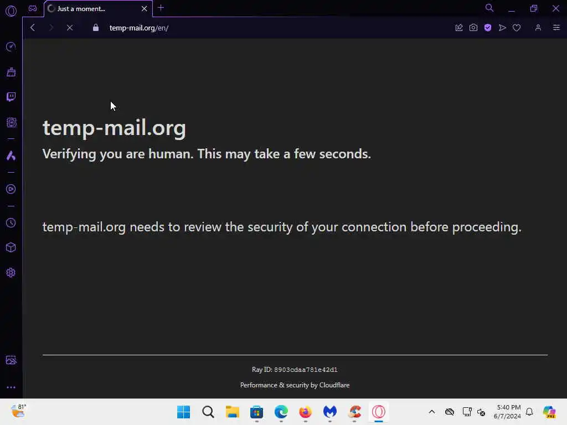Open Settings gear in sidebar
The image size is (567, 425).
[x=11, y=272]
